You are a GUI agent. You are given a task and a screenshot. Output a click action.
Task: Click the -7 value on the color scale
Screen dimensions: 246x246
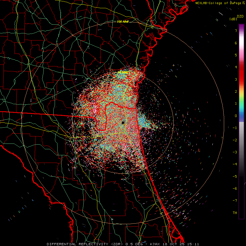pyautogui.click(x=235, y=201)
